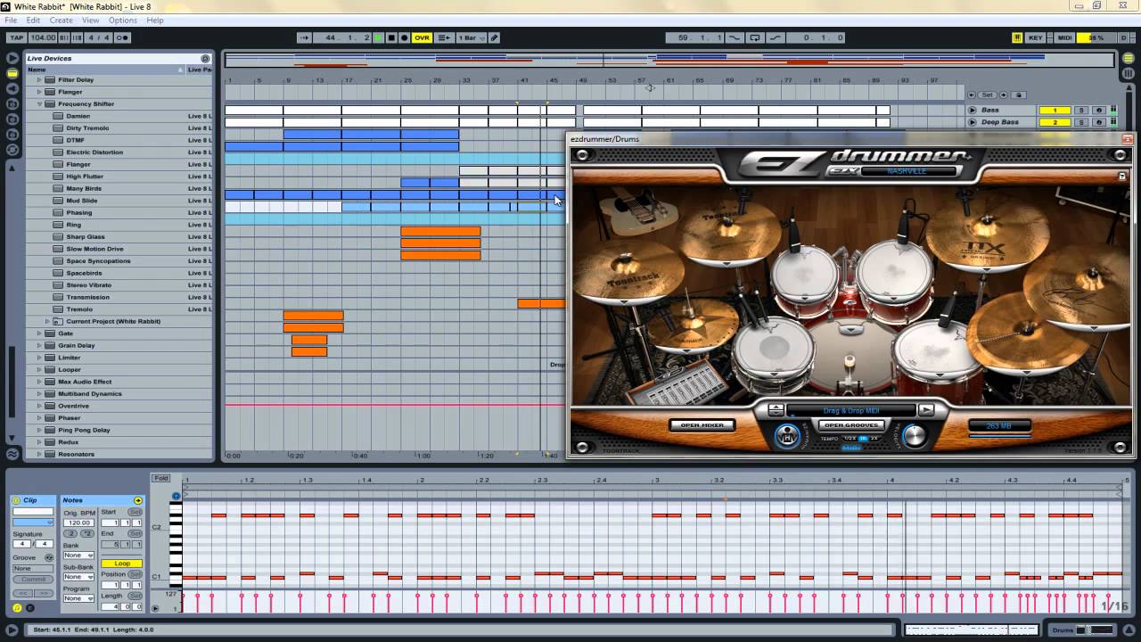Enable the MIDI map mode switch
The image size is (1141, 642).
coord(1064,37)
